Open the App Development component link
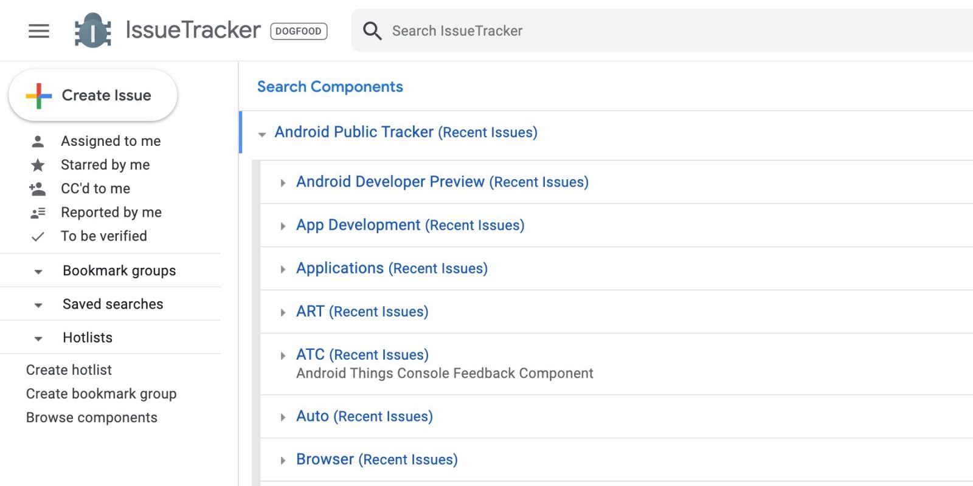Viewport: 973px width, 486px height. click(x=358, y=225)
